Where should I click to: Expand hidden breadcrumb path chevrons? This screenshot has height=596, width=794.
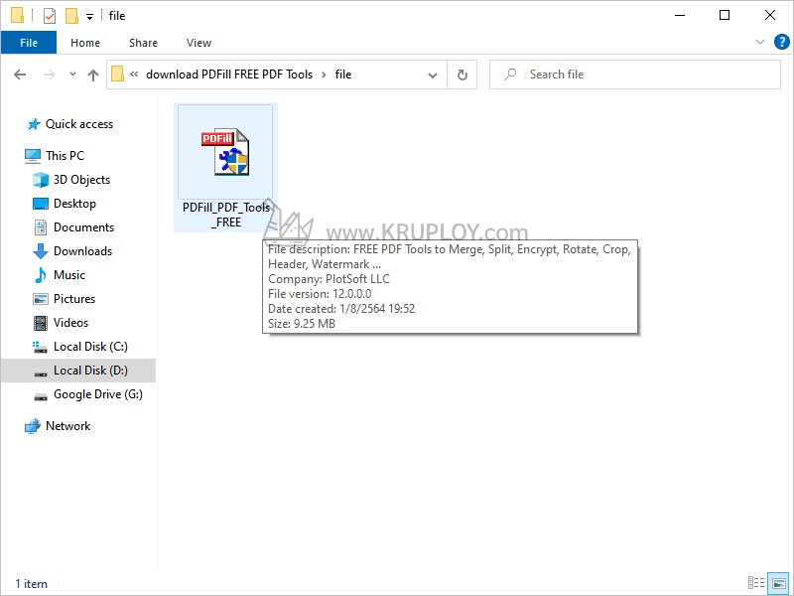coord(134,74)
